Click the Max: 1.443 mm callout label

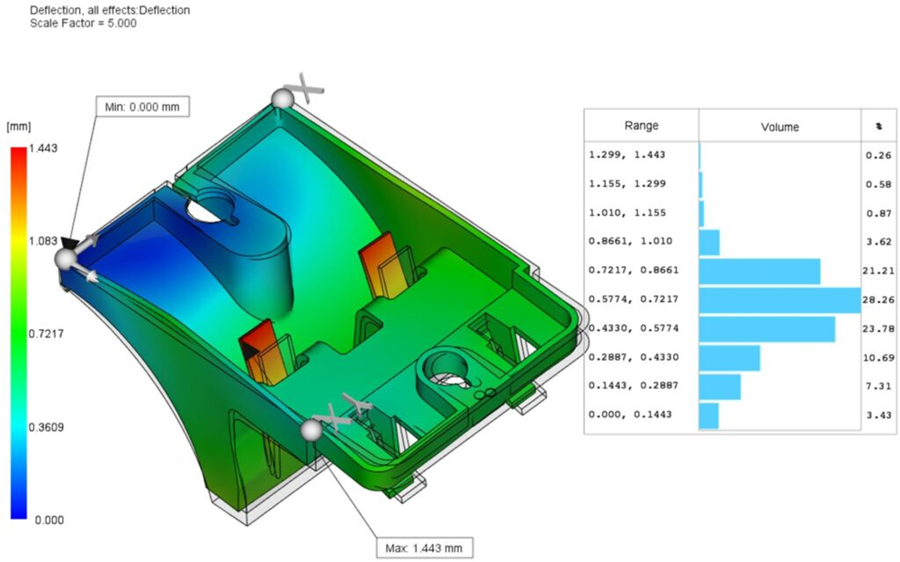tap(423, 548)
